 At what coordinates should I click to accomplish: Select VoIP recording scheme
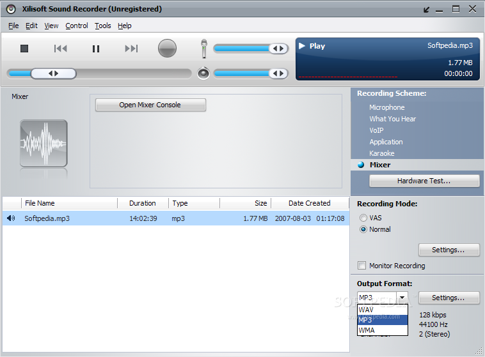(x=376, y=130)
